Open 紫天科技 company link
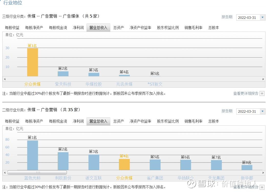This screenshot has height=192, width=266. coord(63,84)
